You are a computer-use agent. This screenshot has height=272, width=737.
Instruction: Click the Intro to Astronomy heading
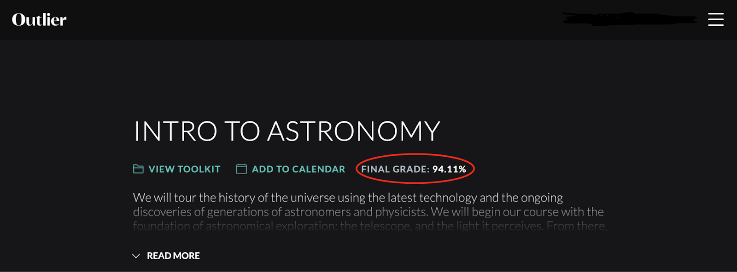[x=287, y=131]
